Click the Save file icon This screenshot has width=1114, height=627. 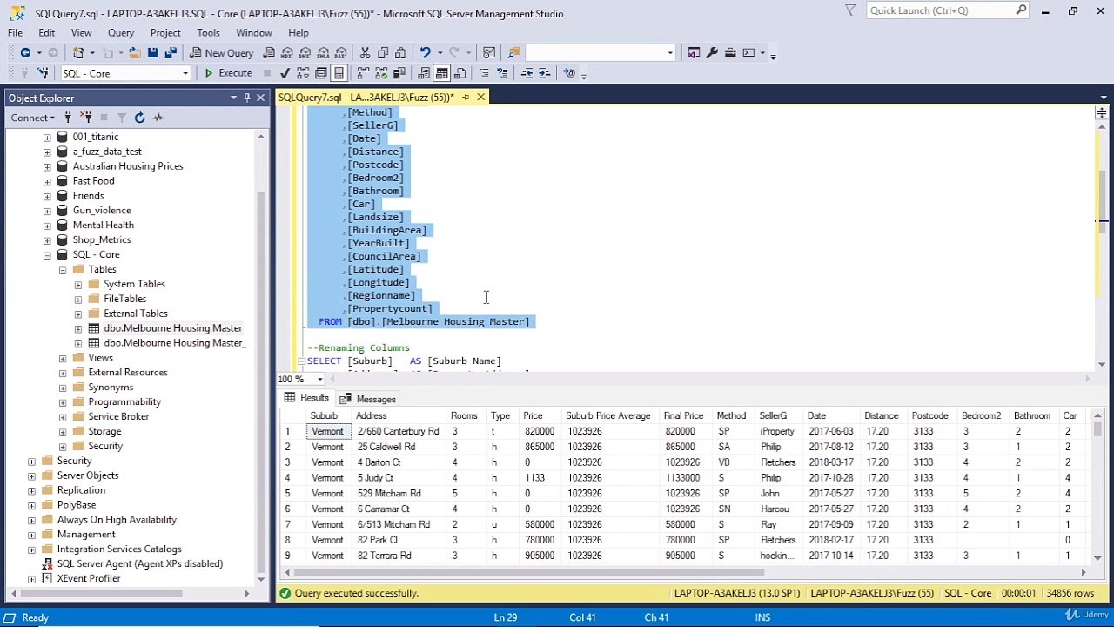point(152,53)
